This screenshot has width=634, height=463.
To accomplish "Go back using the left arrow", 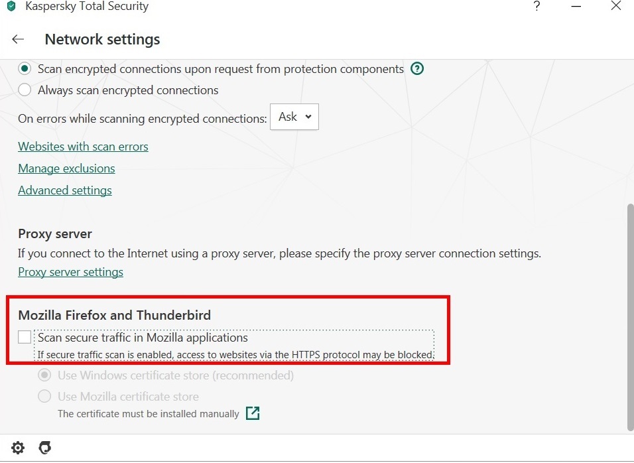I will pyautogui.click(x=18, y=40).
